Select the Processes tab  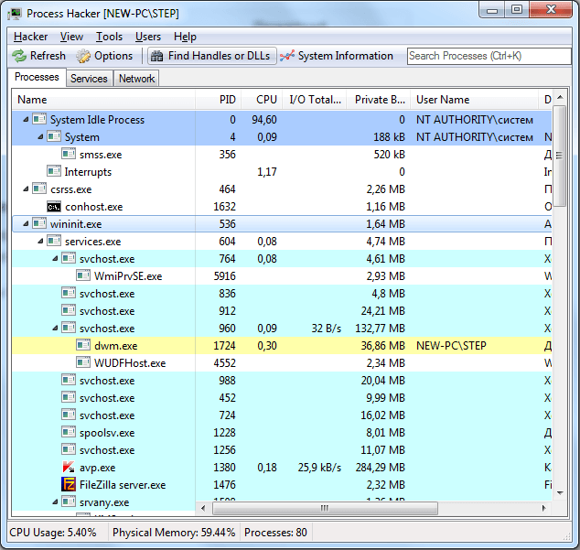(37, 77)
